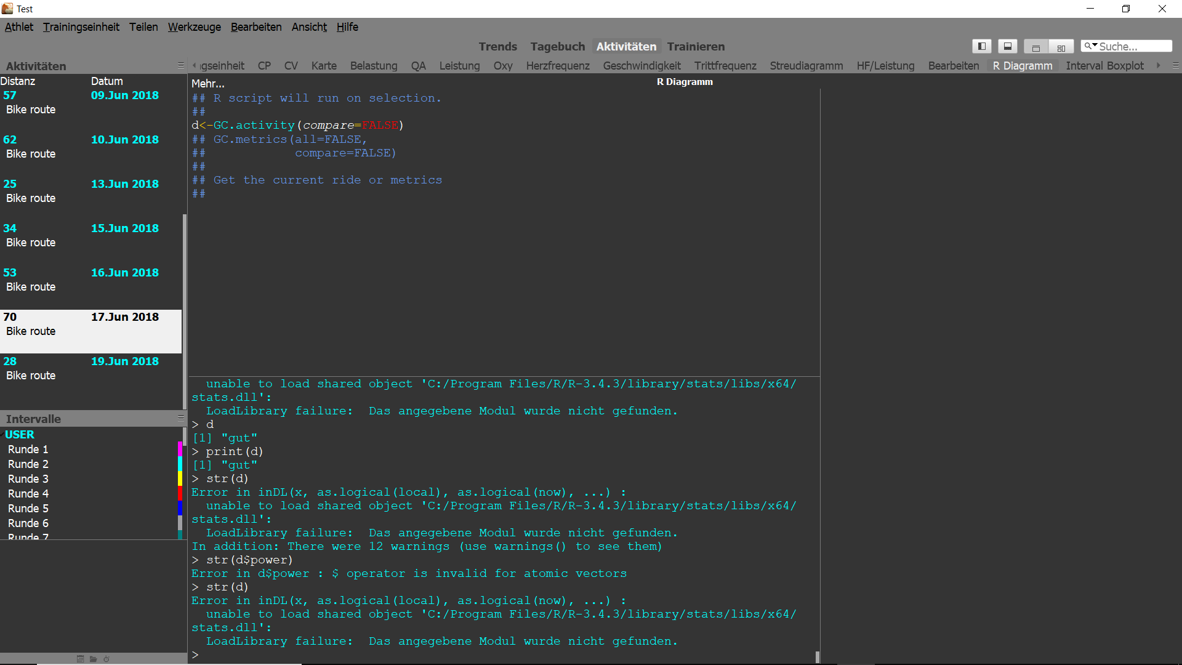
Task: Open the Bearbeiten menu in menu bar
Action: tap(256, 27)
